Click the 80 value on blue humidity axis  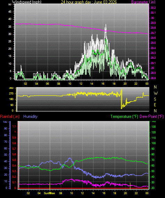pos(6,135)
